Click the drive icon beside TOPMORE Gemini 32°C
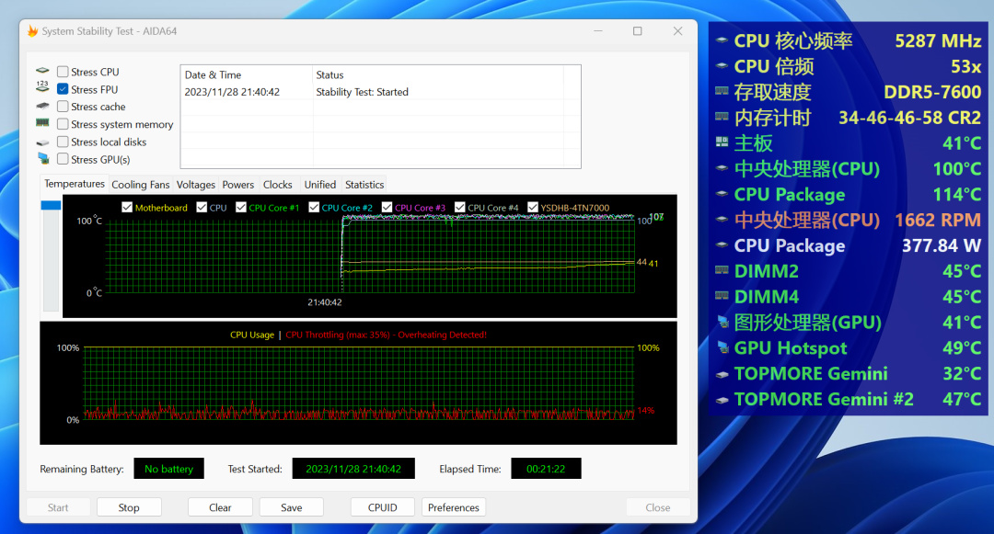This screenshot has width=994, height=534. pyautogui.click(x=722, y=375)
